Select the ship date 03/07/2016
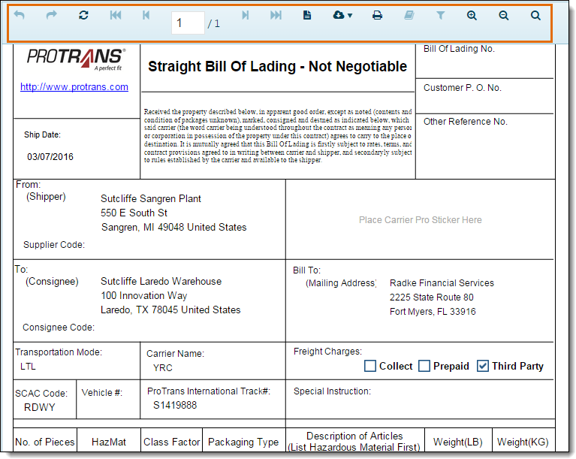Screen dimensions: 576x459 tap(50, 157)
